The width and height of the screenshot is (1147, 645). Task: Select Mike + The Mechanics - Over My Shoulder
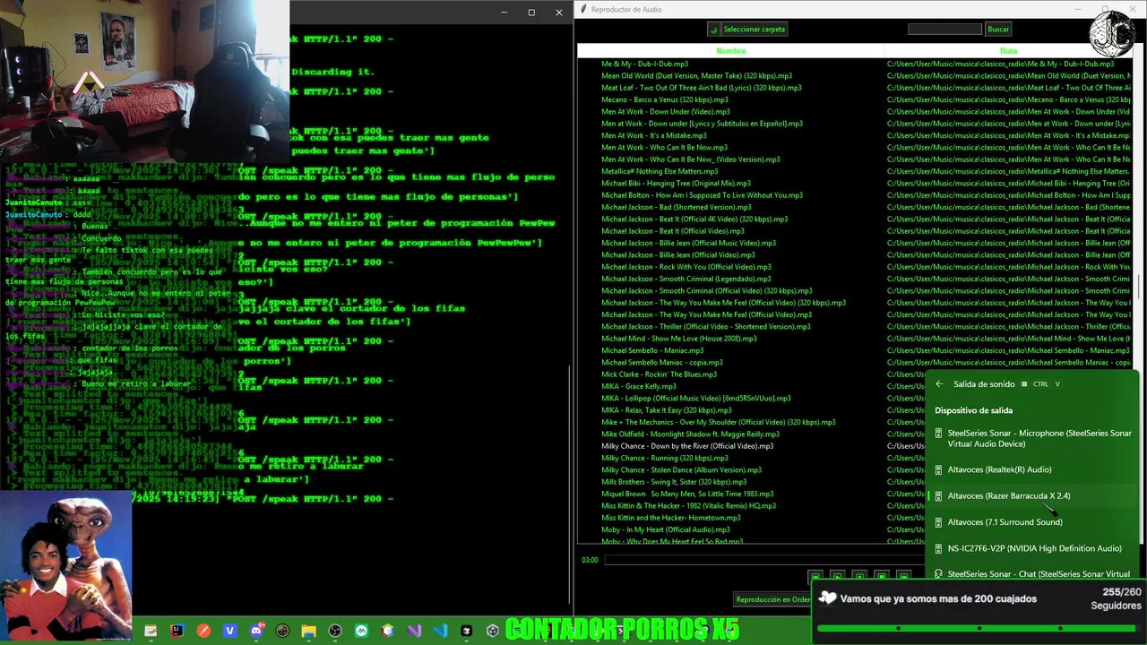pyautogui.click(x=718, y=422)
